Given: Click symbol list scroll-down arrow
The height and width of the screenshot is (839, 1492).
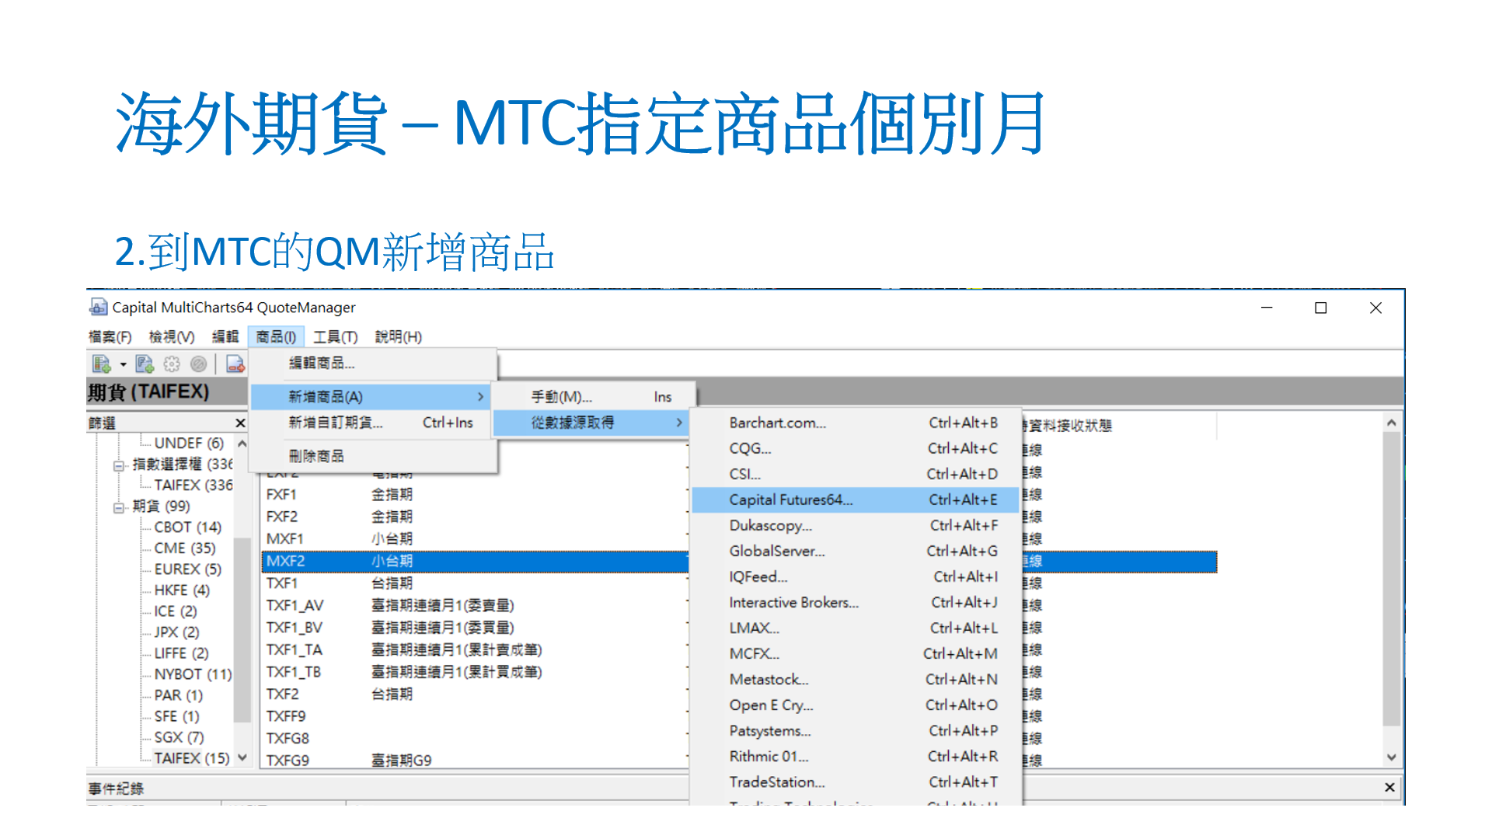Looking at the screenshot, I should pyautogui.click(x=1391, y=757).
